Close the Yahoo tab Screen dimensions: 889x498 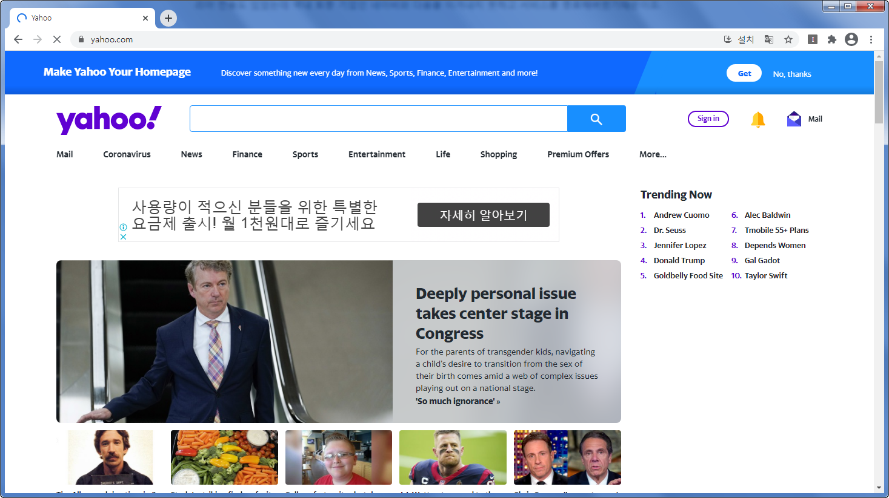pos(145,18)
